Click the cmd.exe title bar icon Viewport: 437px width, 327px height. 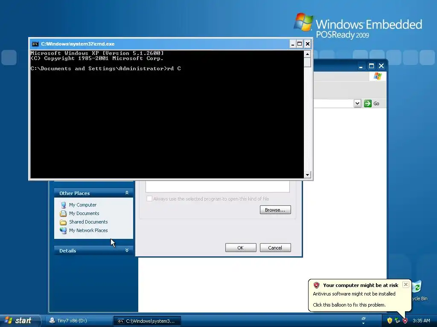[35, 44]
